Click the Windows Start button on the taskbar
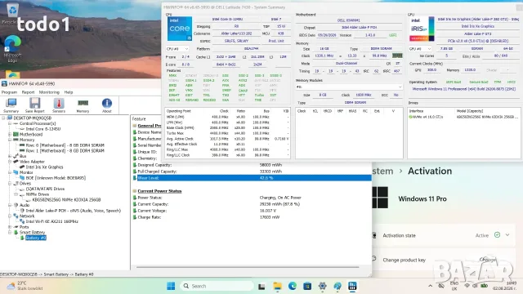The height and width of the screenshot is (294, 523). coord(171,286)
